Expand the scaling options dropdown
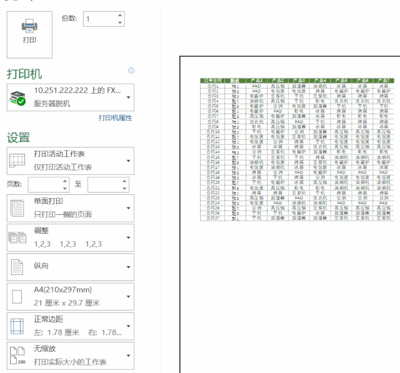This screenshot has width=400, height=373. point(71,356)
